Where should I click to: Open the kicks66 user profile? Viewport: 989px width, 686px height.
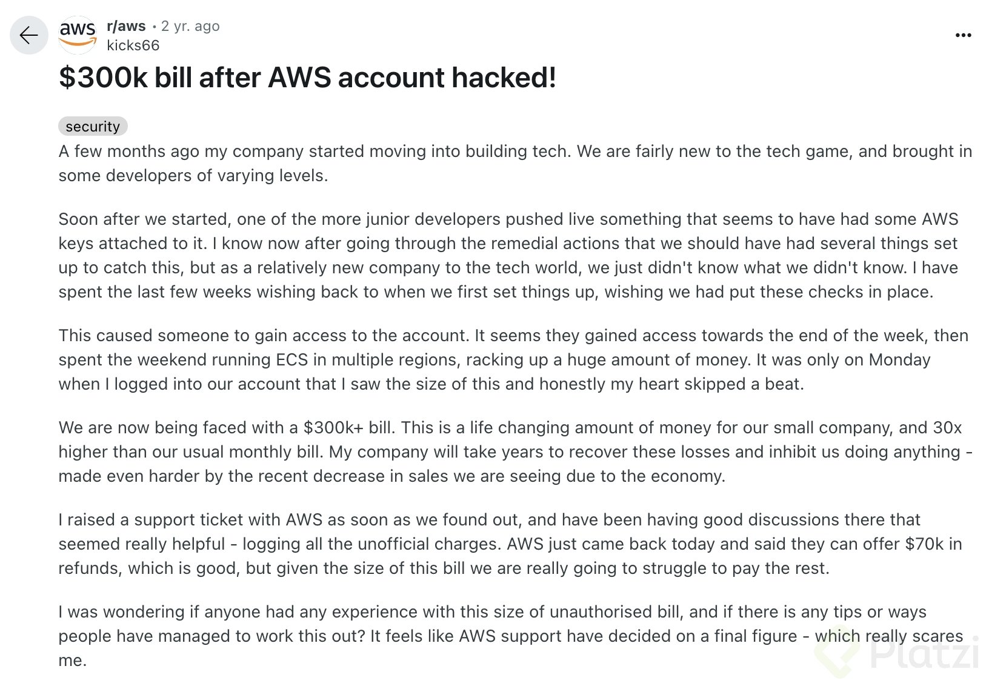click(133, 45)
